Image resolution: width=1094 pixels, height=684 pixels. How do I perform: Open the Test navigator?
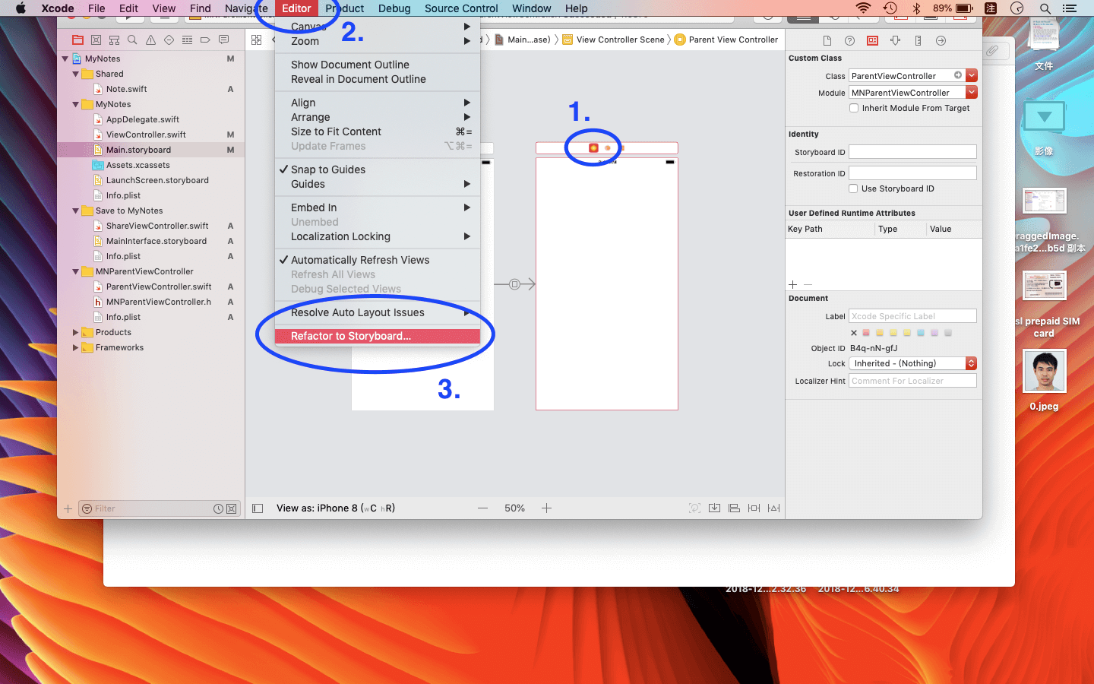169,40
